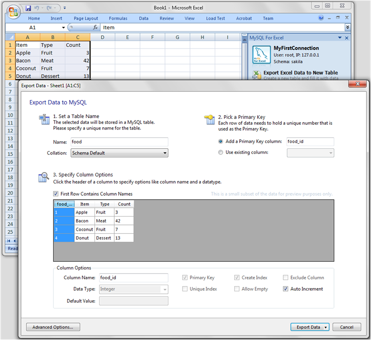Click Coconut cell in the preview grid

point(84,229)
